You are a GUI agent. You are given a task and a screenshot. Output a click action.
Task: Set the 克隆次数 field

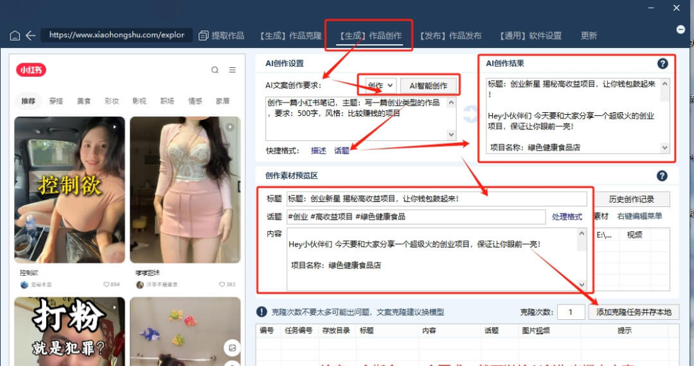(571, 312)
